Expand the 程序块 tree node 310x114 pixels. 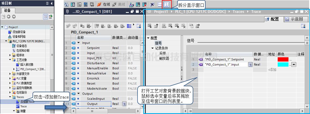tap(10, 55)
